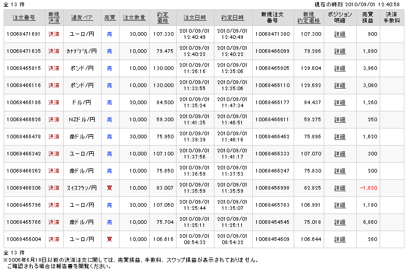
Task: Click the 決済手数料 column header
Action: pos(392,18)
